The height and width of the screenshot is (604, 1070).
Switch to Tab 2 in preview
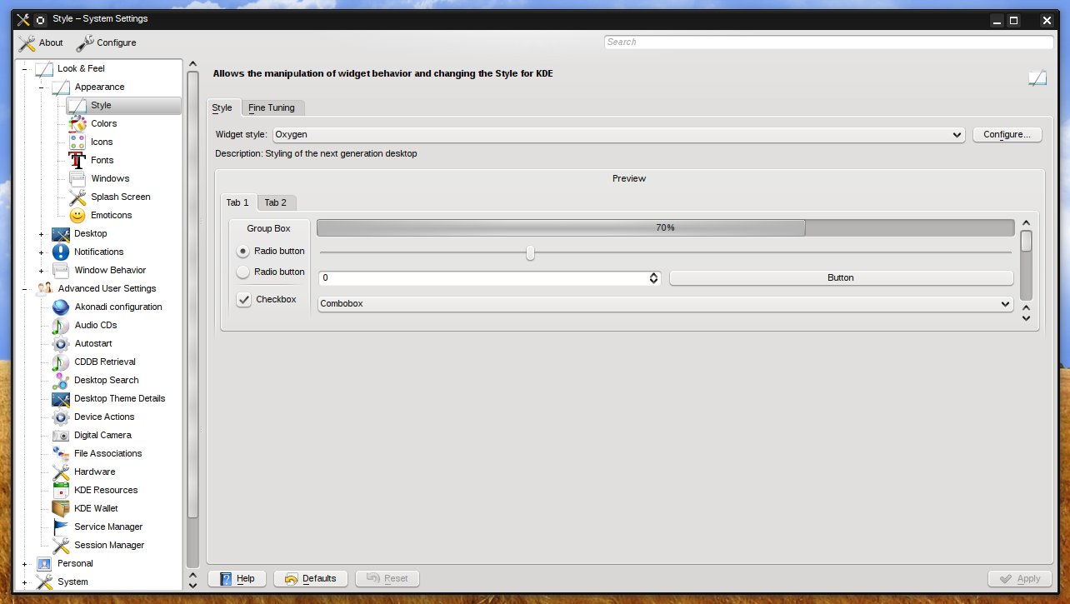tap(275, 202)
